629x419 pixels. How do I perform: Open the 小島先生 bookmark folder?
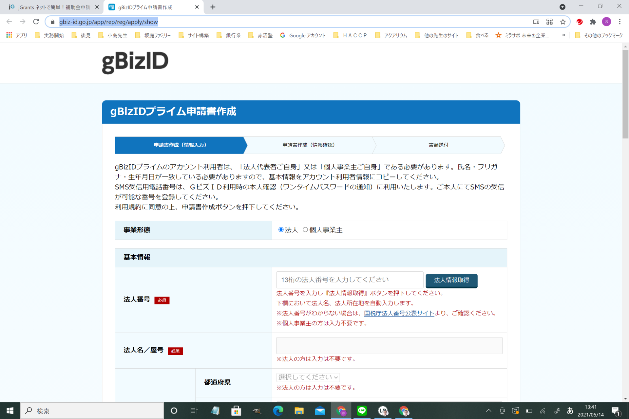pos(113,35)
